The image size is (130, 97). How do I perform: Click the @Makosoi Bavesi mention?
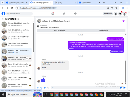117,52
